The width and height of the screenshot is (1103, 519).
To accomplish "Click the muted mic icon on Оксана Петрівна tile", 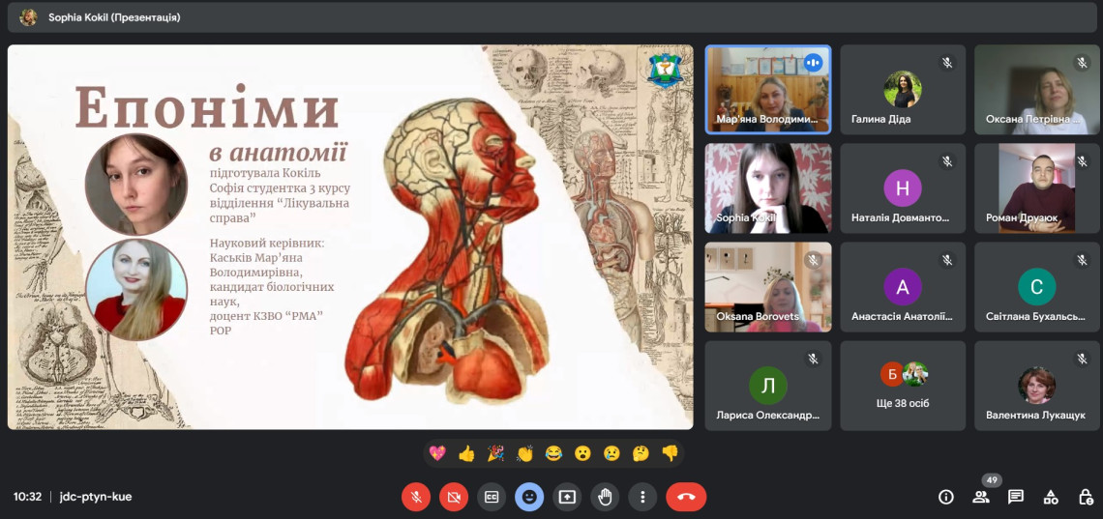I will tap(1082, 63).
